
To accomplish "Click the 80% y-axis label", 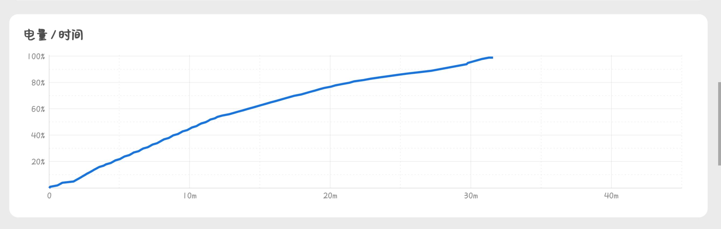I will click(x=38, y=83).
